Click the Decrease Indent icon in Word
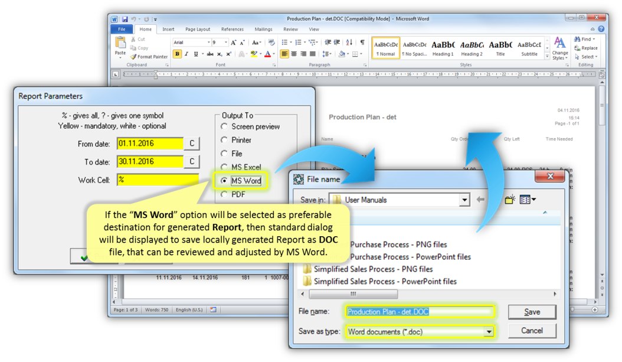Image resolution: width=622 pixels, height=362 pixels. 328,43
